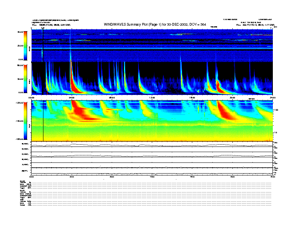Click the 20:00 tick label under RAD1 panel

tap(232, 98)
